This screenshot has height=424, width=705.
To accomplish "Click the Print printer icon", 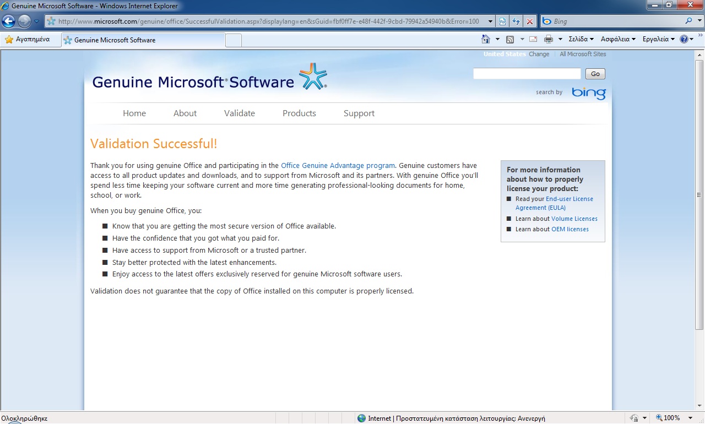I will point(549,39).
